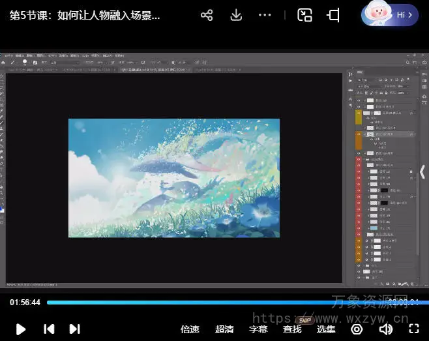Toggle the volume speaker icon
The image size is (429, 341).
[x=386, y=329]
